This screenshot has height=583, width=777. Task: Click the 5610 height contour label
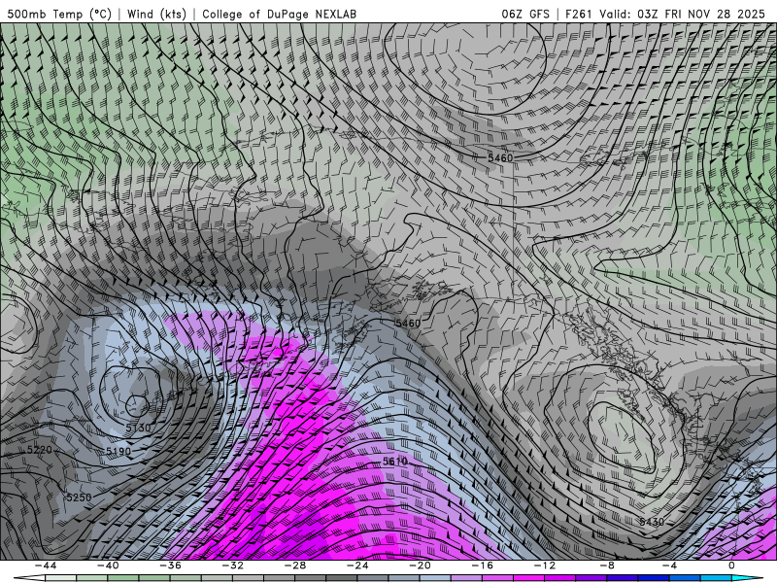pos(395,462)
